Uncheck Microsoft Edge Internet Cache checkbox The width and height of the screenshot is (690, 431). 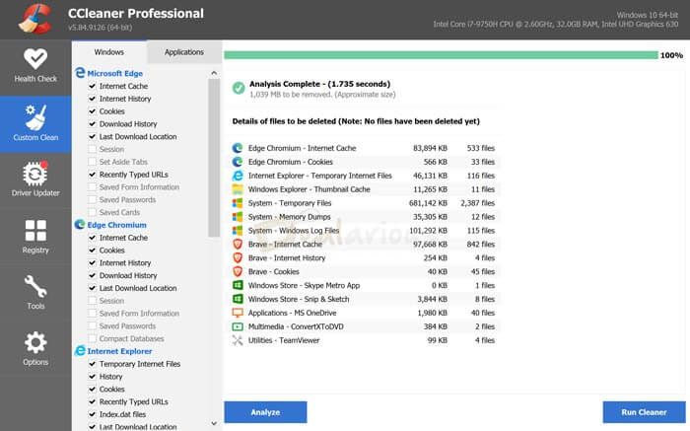[x=92, y=87]
